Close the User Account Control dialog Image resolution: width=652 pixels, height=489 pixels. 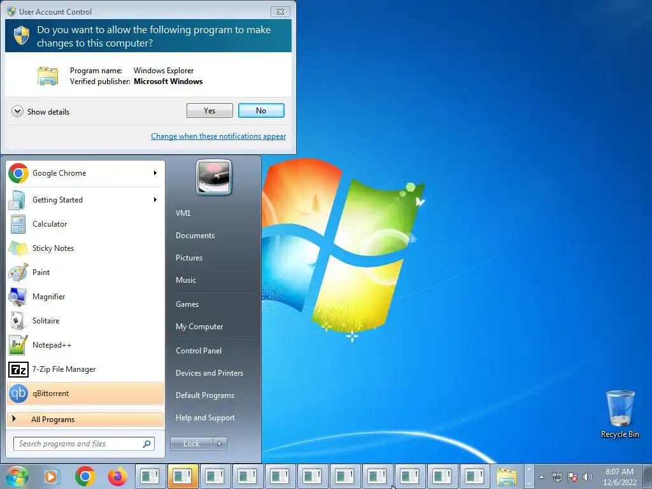click(x=280, y=11)
